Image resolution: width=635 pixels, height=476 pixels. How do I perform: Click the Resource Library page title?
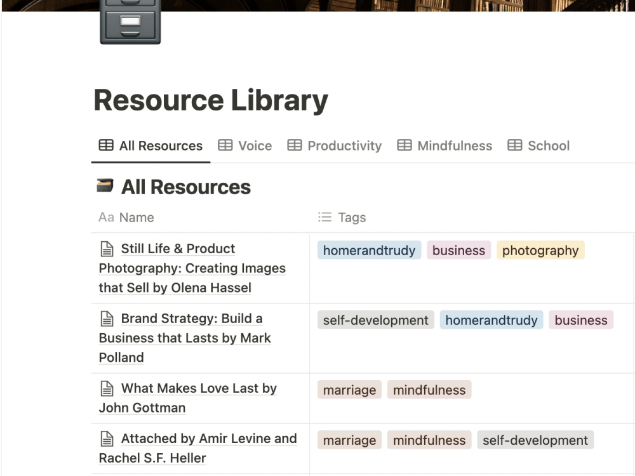(211, 100)
